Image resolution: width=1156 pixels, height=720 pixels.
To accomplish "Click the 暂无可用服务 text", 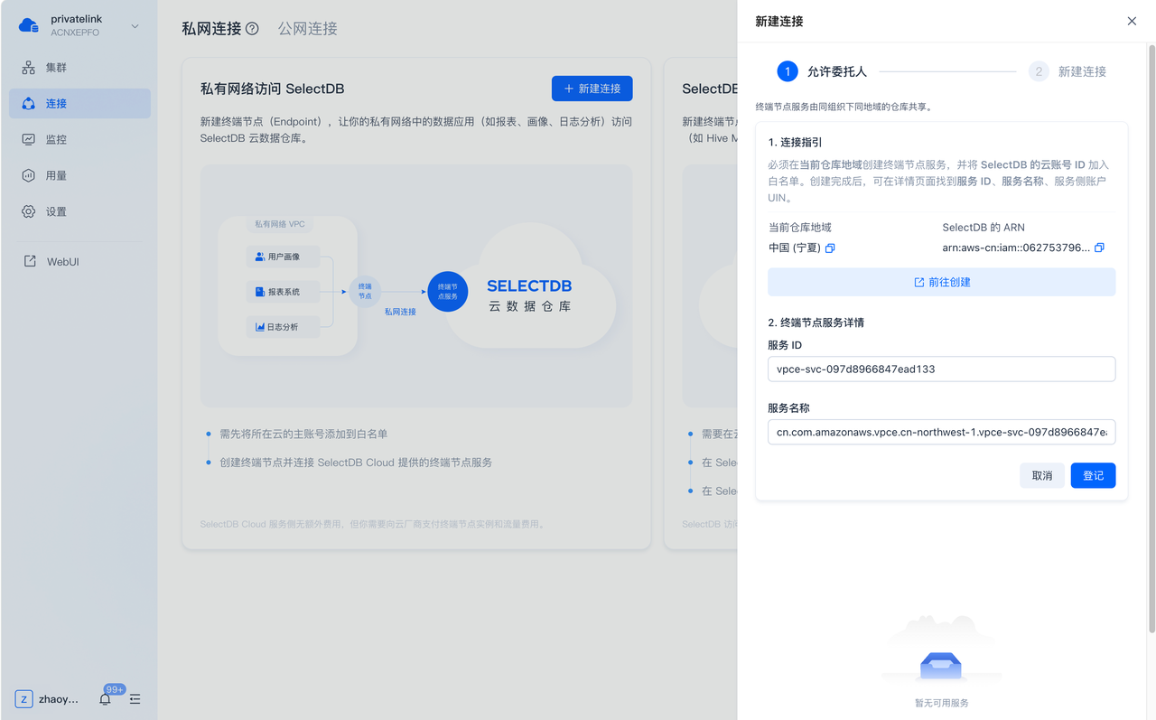I will pos(941,703).
